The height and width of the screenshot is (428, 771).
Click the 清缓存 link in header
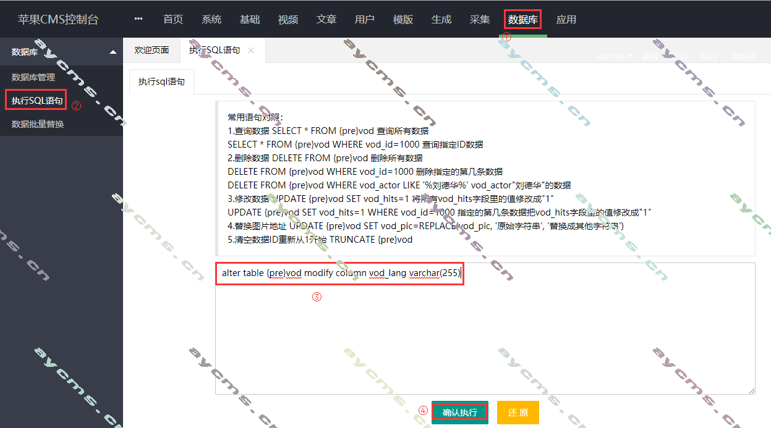pos(743,56)
